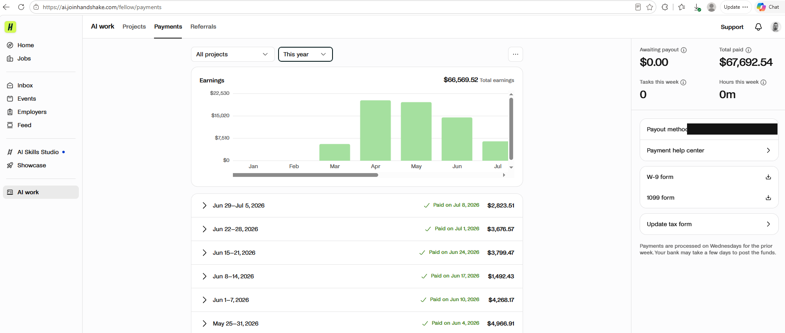The height and width of the screenshot is (333, 785).
Task: Open Payment help center
Action: pos(709,150)
